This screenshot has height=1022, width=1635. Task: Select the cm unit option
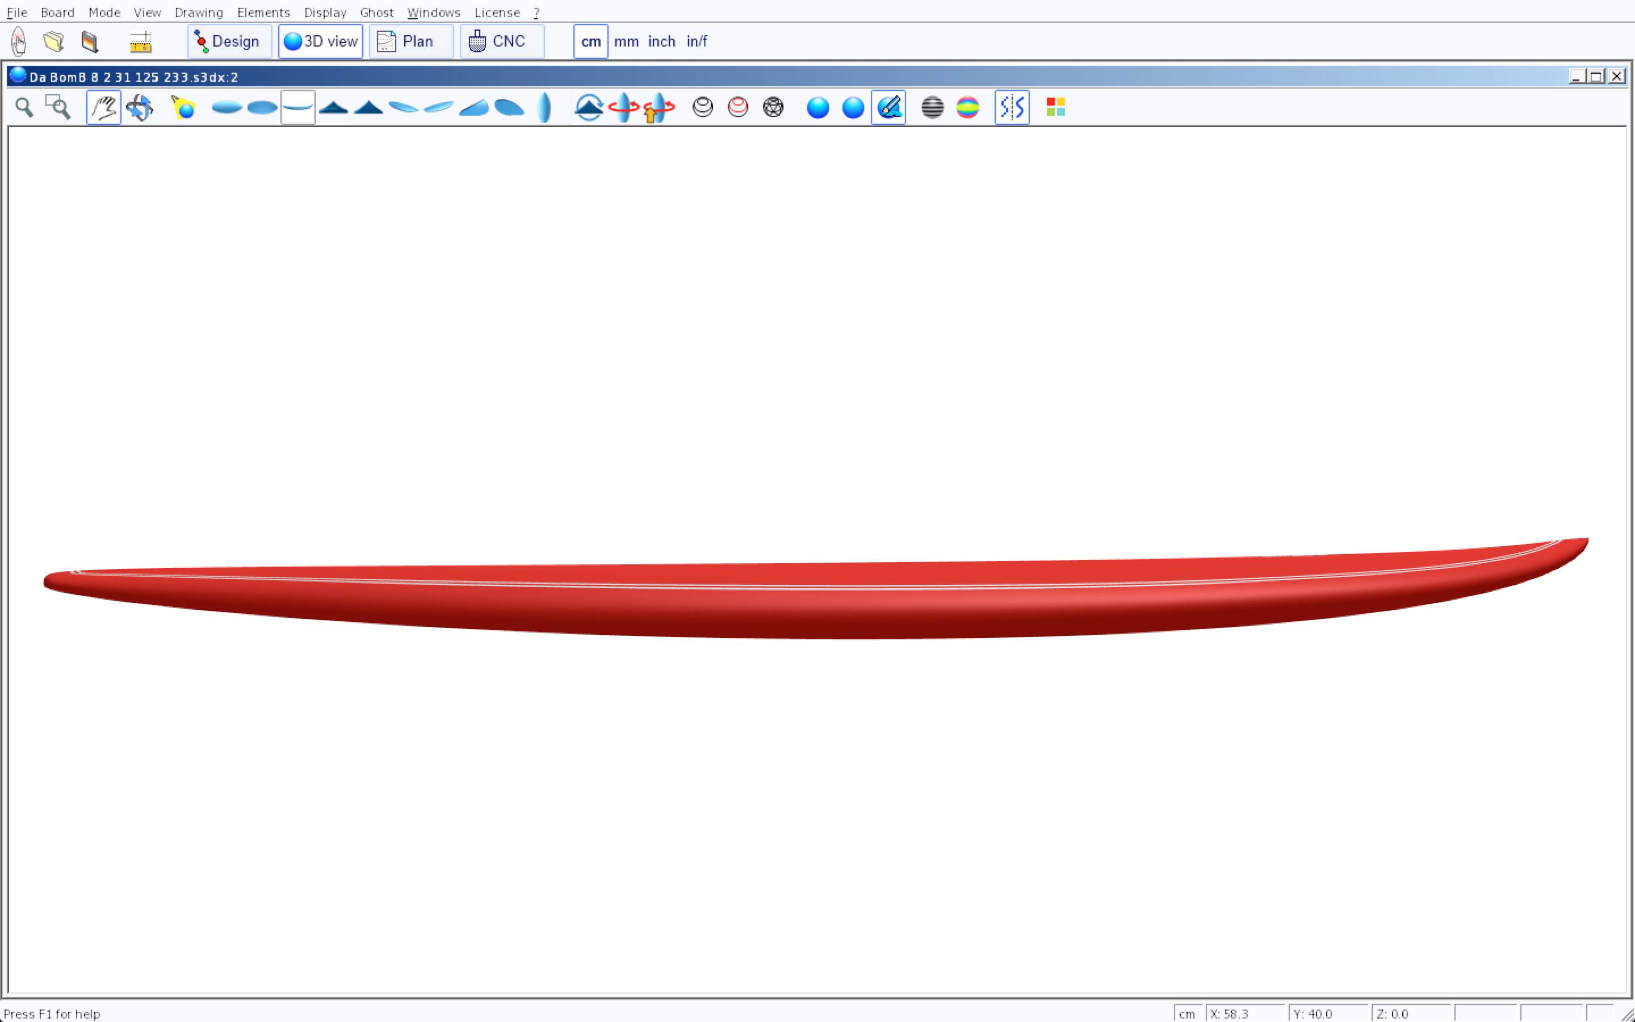click(x=590, y=42)
